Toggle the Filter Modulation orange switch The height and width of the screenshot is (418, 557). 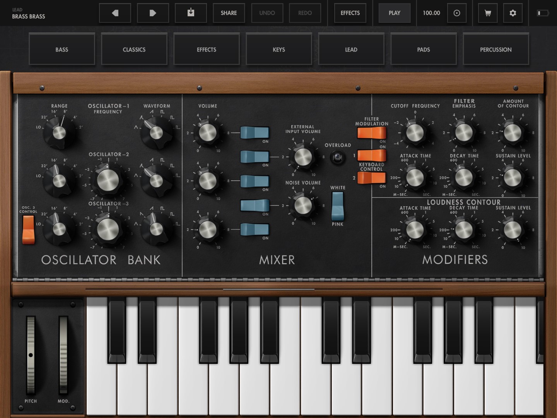[371, 133]
